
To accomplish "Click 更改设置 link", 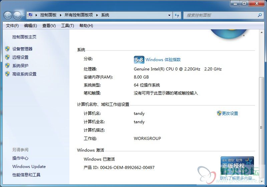I will point(230,114).
